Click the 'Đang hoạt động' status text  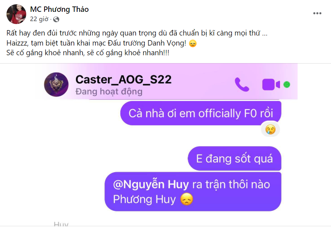109,92
